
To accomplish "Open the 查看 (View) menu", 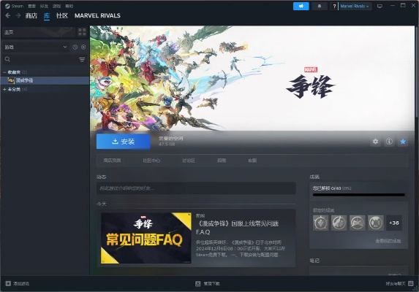I will point(31,6).
